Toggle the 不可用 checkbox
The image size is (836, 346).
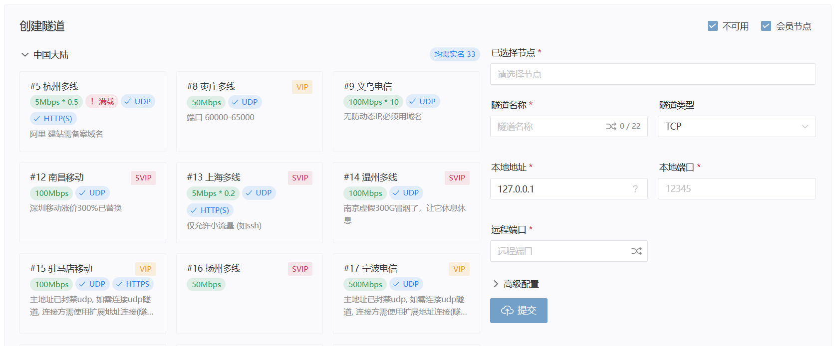click(713, 26)
